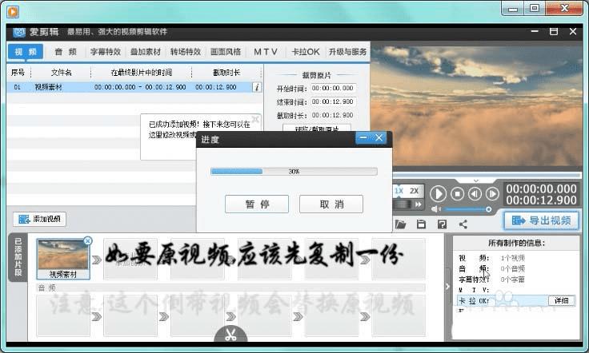Set playback speed to 2X
The image size is (589, 353).
(415, 191)
